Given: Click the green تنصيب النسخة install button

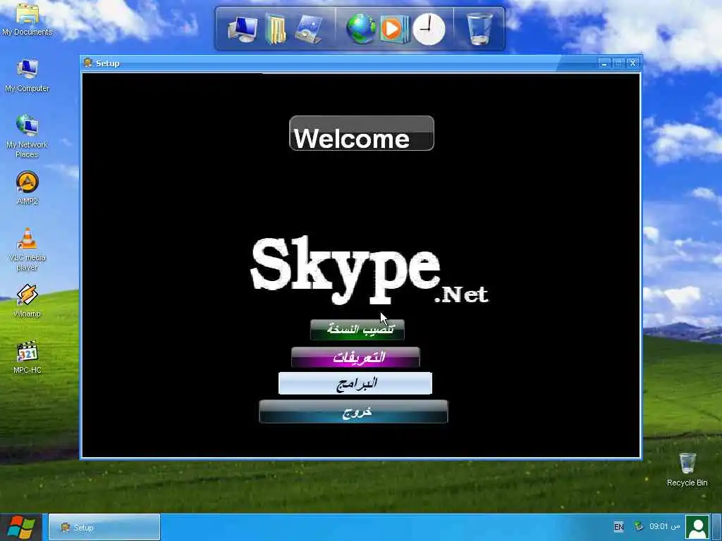Looking at the screenshot, I should 357,330.
